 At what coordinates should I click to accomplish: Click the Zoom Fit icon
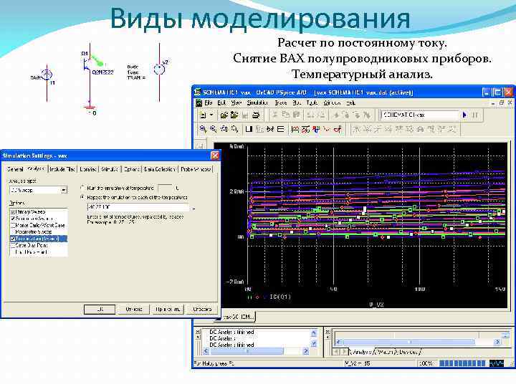coord(234,129)
